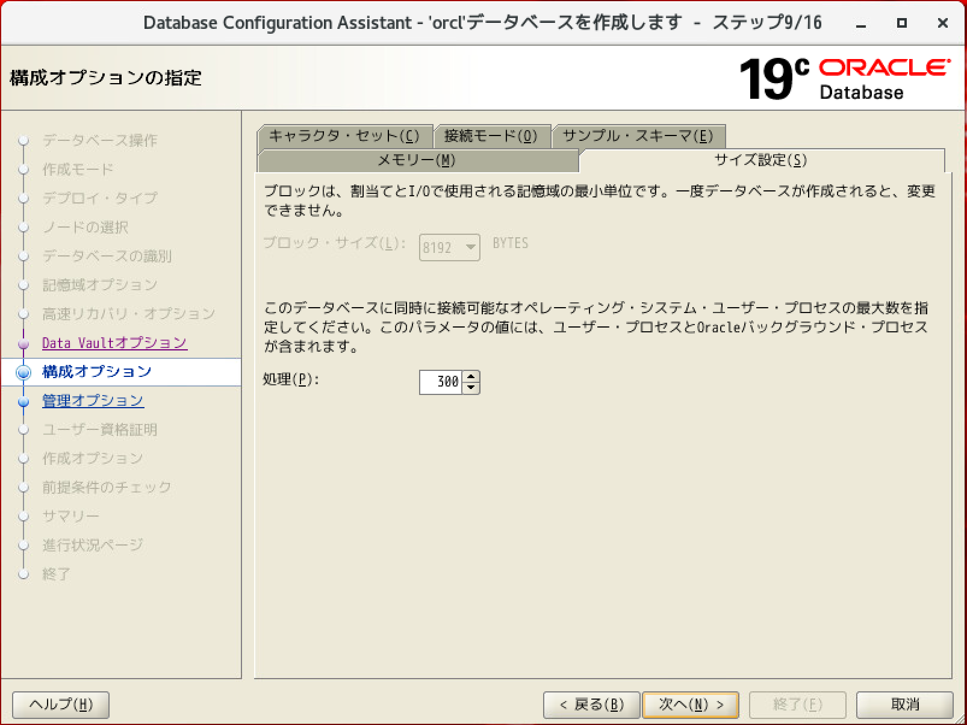Click the Oracle 19c Database logo
The width and height of the screenshot is (967, 725).
pyautogui.click(x=844, y=78)
